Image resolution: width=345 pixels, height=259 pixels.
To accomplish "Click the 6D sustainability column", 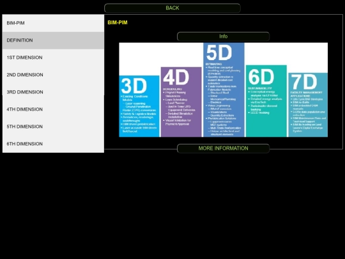I will [266, 101].
